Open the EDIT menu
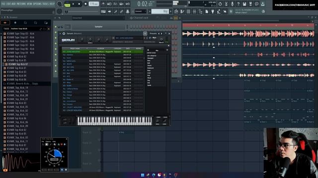This screenshot has height=178, width=318. (8, 3)
